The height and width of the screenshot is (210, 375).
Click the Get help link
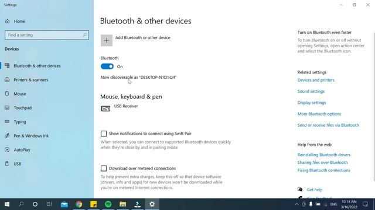pos(315,190)
